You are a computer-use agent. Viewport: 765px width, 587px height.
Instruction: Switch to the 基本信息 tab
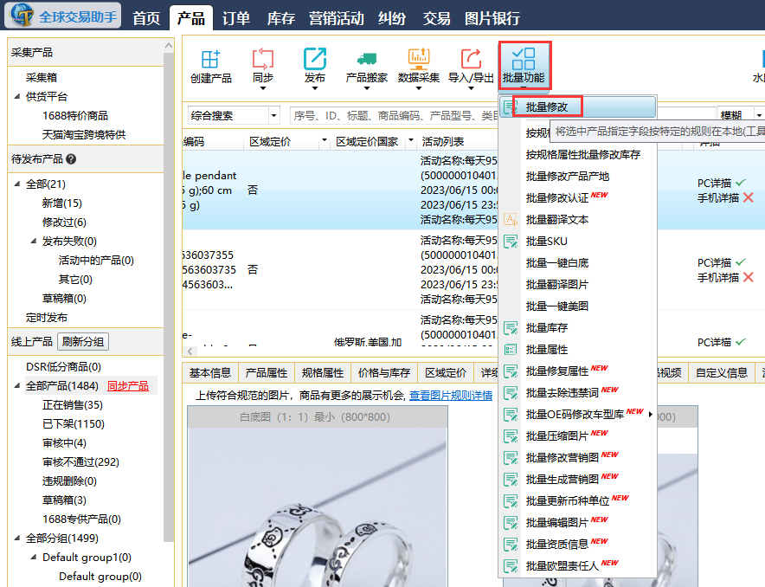point(210,373)
